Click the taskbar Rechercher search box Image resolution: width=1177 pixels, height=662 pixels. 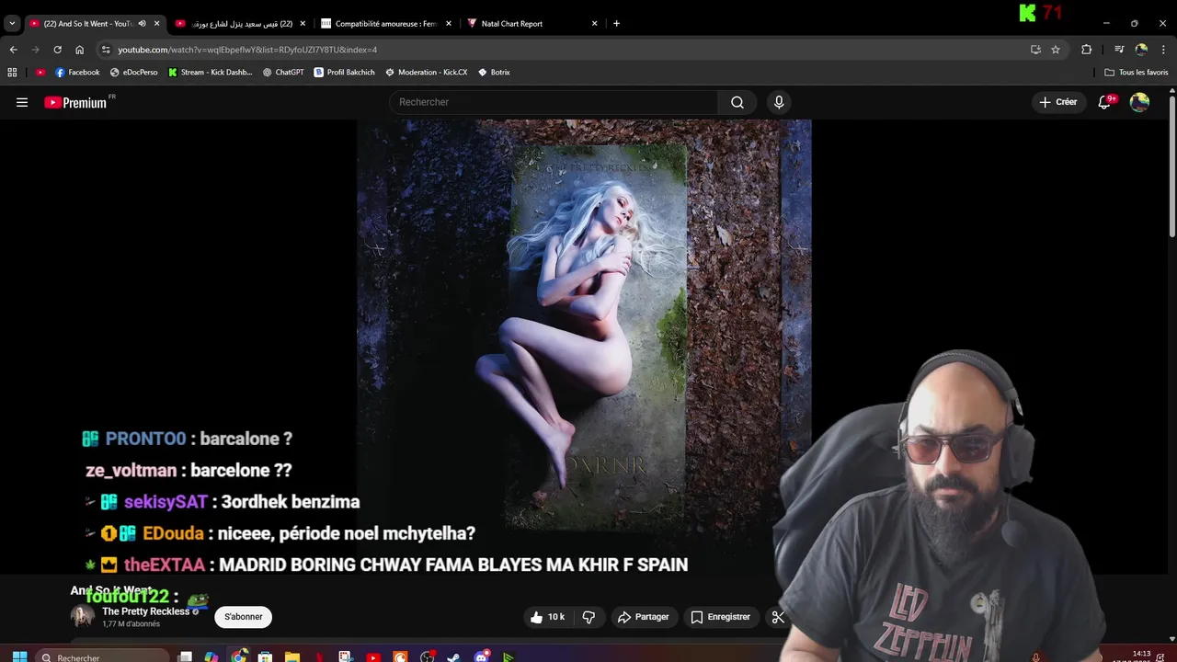click(x=103, y=656)
